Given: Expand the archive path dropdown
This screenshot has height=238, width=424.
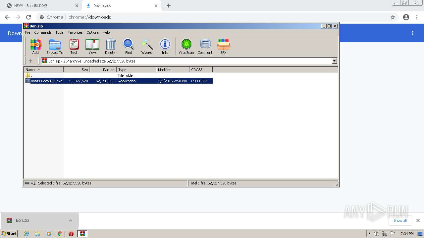Looking at the screenshot, I should [x=334, y=61].
